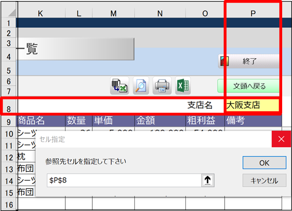Click the キャンセル button
The height and width of the screenshot is (211, 292).
pyautogui.click(x=264, y=181)
